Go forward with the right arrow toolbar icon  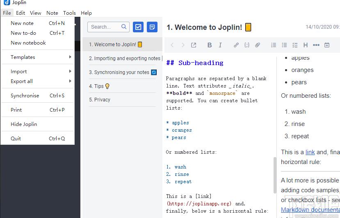(183, 45)
